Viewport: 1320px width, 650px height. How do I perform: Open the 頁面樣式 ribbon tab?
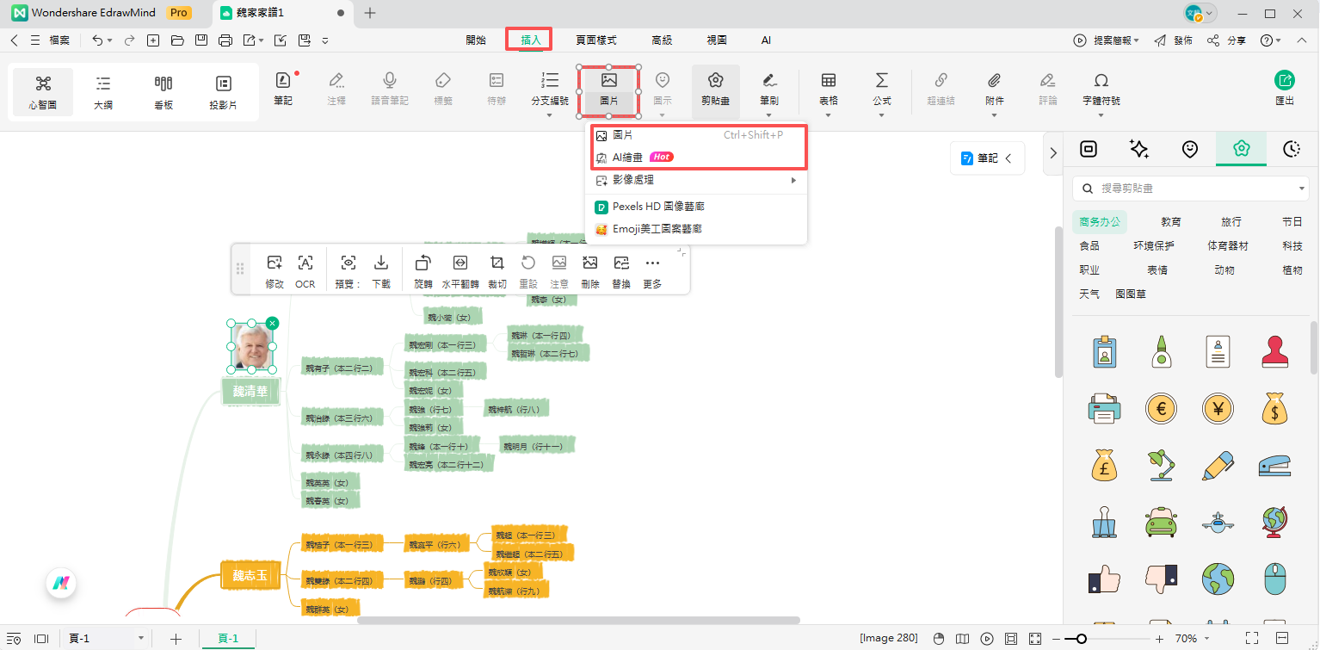tap(596, 40)
